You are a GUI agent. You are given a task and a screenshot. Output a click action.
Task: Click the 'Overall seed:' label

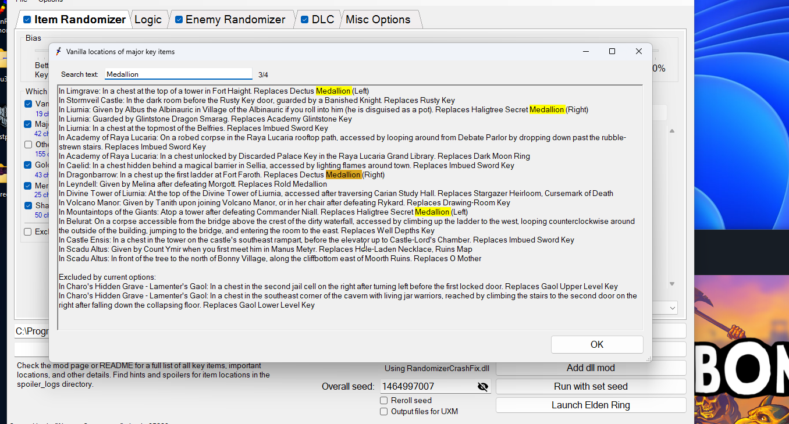(349, 387)
